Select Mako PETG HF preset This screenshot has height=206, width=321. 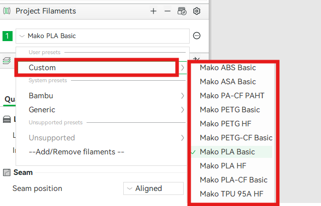tap(225, 124)
